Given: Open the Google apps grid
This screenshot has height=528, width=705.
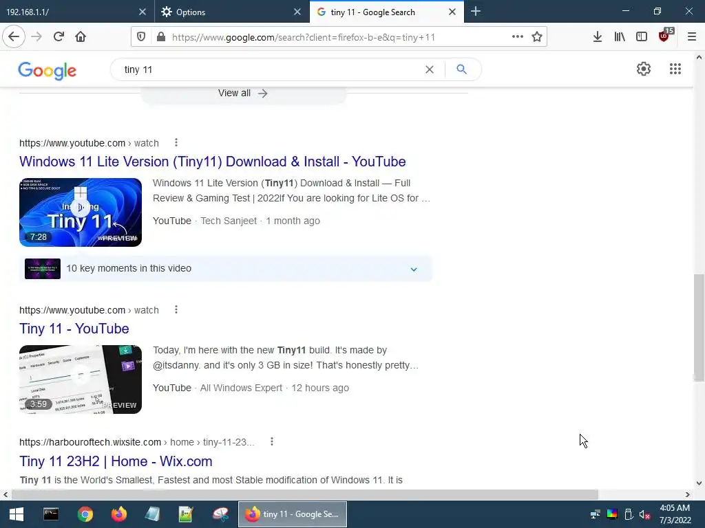Looking at the screenshot, I should point(675,69).
